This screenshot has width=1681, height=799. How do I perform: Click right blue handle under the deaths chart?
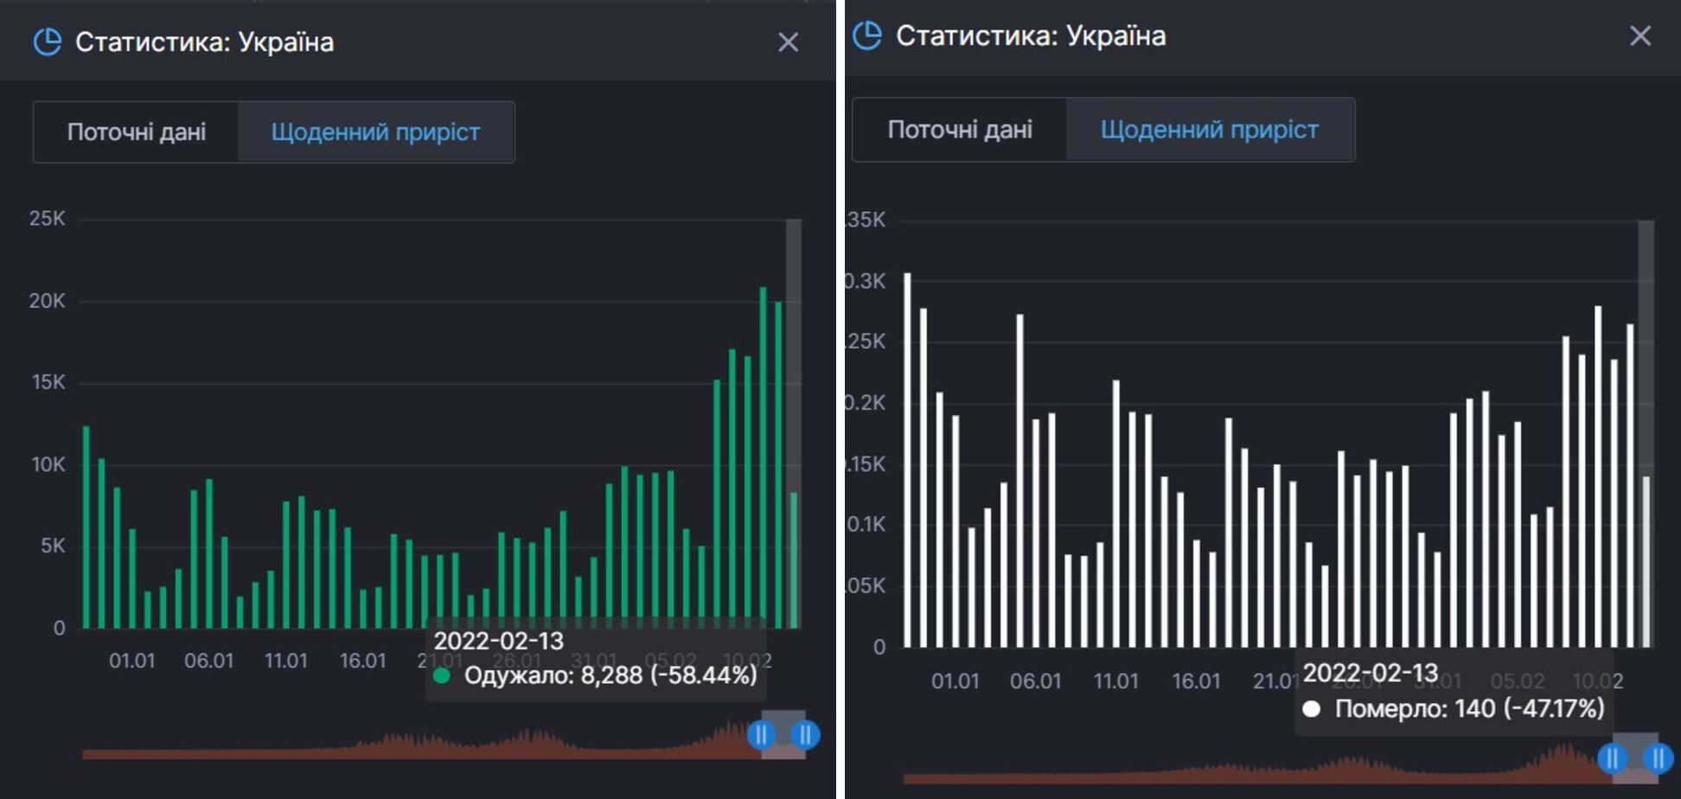pos(1657,759)
